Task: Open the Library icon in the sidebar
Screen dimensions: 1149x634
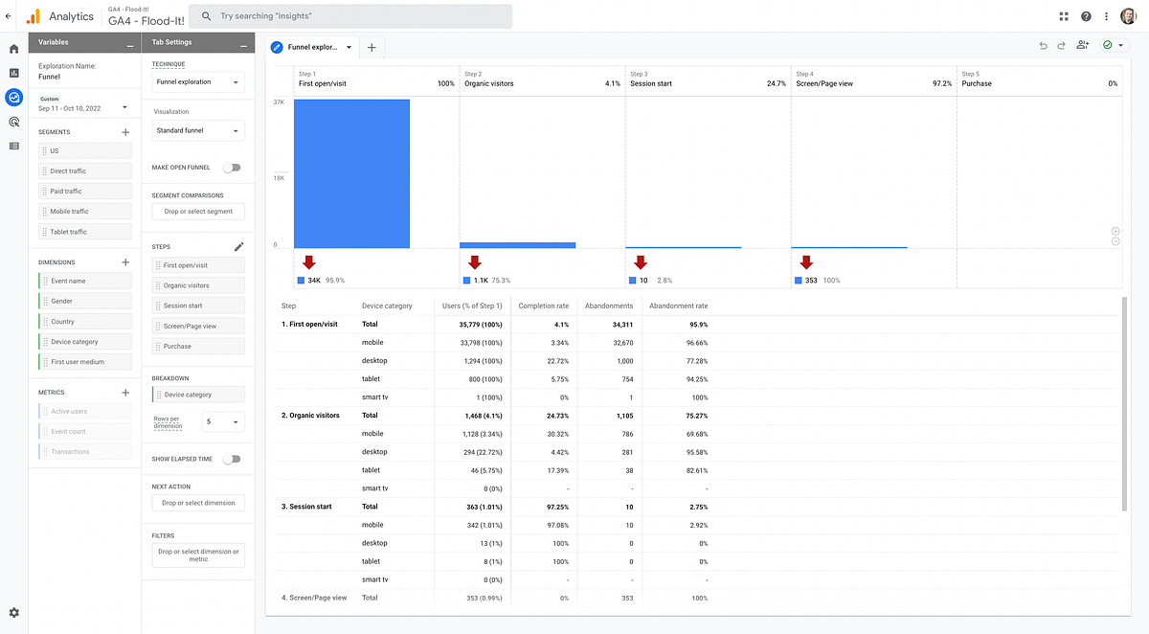Action: click(13, 146)
